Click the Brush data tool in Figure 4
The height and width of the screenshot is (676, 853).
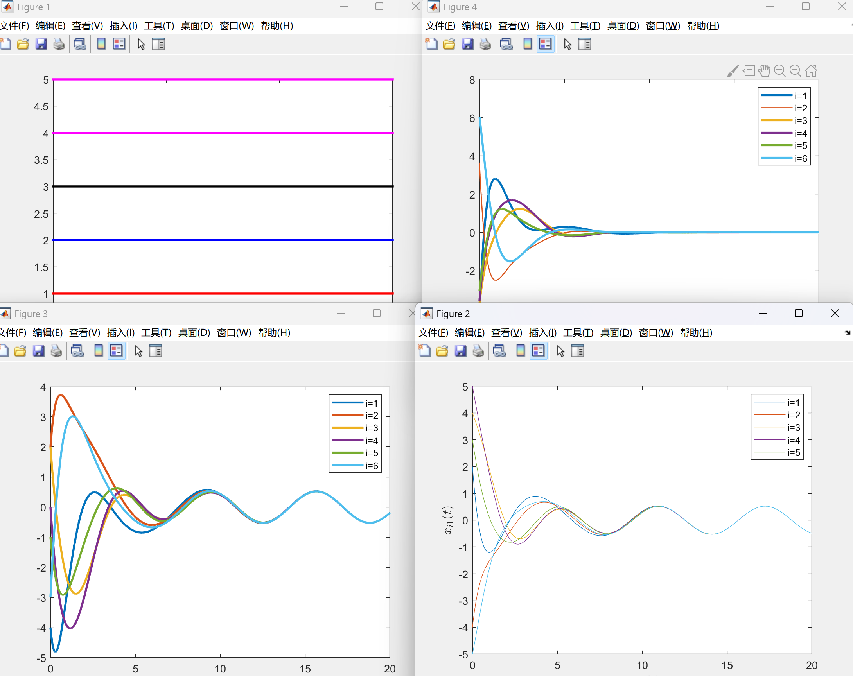pyautogui.click(x=733, y=71)
